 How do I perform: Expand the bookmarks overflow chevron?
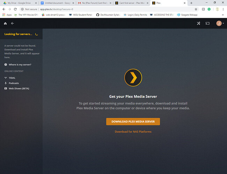pyautogui.click(x=223, y=15)
